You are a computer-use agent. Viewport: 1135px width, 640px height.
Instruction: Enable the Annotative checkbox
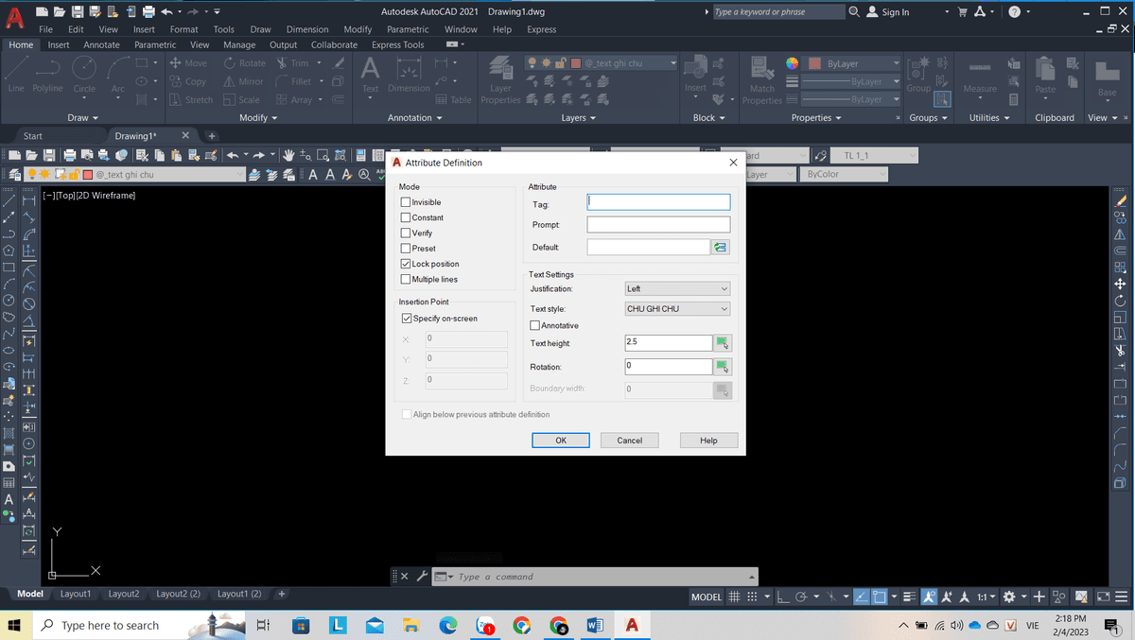click(x=535, y=325)
